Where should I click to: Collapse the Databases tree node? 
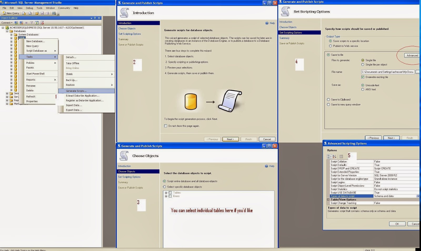click(7, 31)
